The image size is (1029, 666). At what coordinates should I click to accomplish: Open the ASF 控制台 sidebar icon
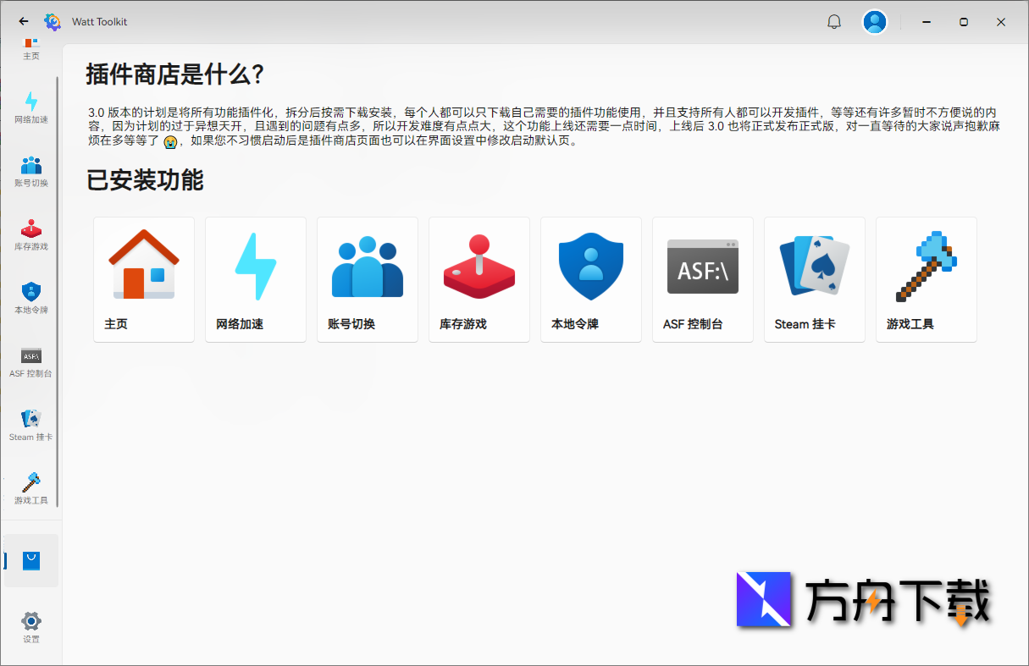pyautogui.click(x=31, y=362)
